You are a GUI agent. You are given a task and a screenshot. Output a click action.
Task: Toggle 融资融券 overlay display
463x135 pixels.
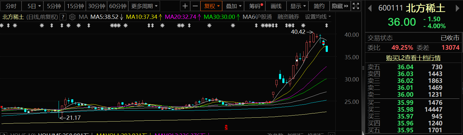click(x=288, y=17)
